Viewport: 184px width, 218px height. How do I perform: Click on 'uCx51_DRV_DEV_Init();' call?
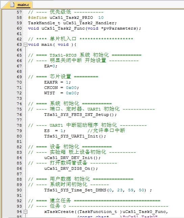(72, 158)
